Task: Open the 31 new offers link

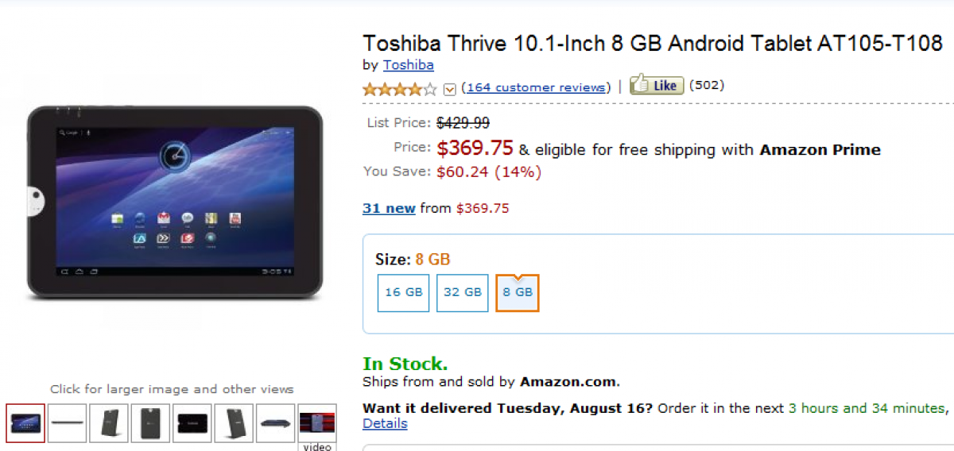Action: pos(389,208)
